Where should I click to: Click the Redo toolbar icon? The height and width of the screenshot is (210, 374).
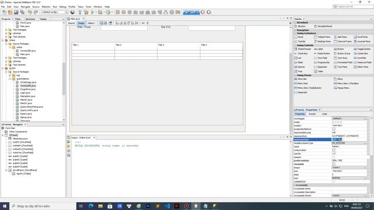pyautogui.click(x=36, y=12)
